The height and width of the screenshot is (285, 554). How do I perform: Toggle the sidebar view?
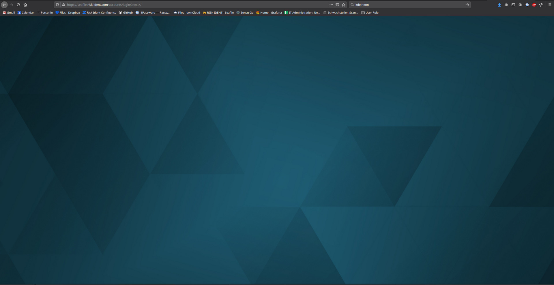click(513, 5)
